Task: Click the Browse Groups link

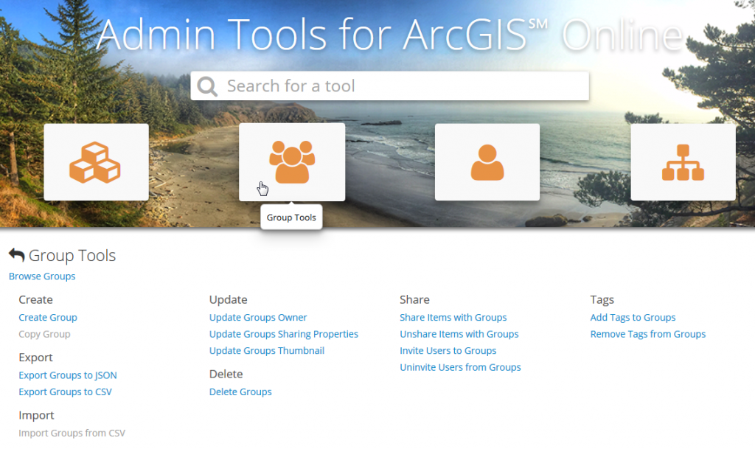Action: 41,276
